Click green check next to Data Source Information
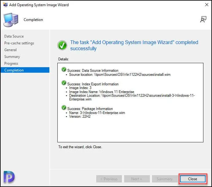The image size is (212, 187). click(64, 69)
